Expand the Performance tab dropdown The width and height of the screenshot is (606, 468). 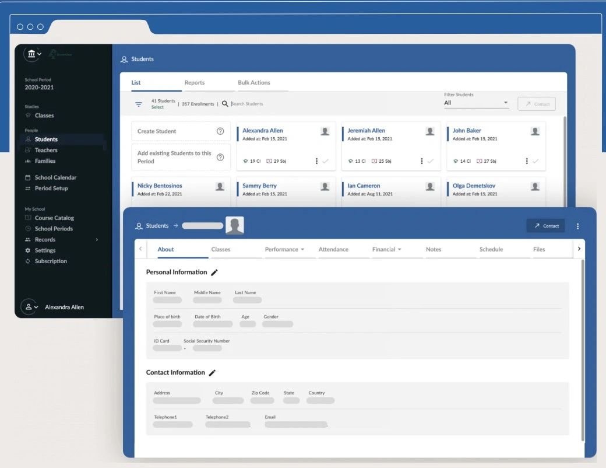tap(302, 250)
